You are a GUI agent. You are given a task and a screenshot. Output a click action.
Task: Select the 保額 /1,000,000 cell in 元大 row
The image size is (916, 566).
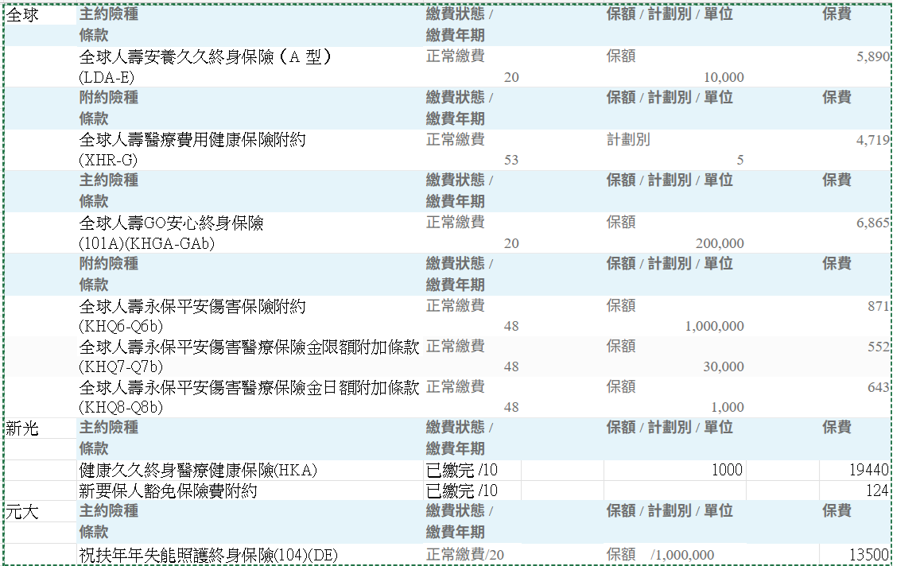(x=660, y=554)
